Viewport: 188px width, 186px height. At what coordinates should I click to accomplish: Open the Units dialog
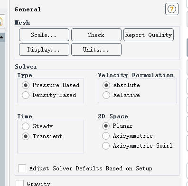click(x=96, y=50)
